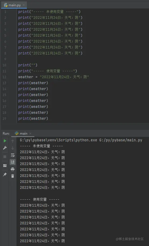Image resolution: width=149 pixels, height=246 pixels.
Task: Click console output header 使用变量
Action: pyautogui.click(x=40, y=199)
